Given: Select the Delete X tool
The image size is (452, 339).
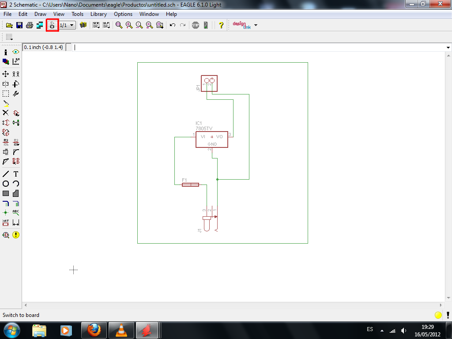Looking at the screenshot, I should (5, 113).
